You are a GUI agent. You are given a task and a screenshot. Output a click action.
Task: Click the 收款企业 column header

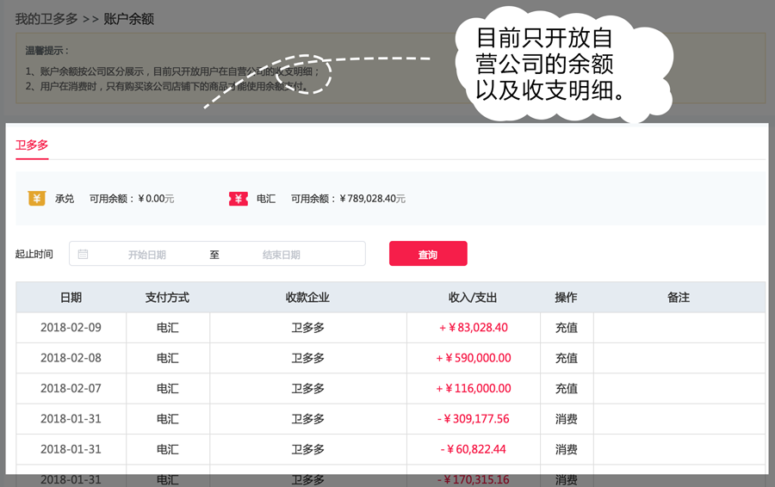click(307, 298)
